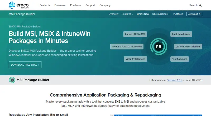Click the download arrow icon in Download button

200,14
